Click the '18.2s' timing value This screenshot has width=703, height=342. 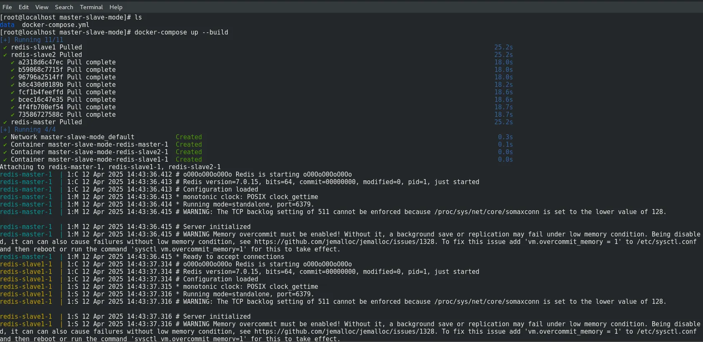point(504,85)
